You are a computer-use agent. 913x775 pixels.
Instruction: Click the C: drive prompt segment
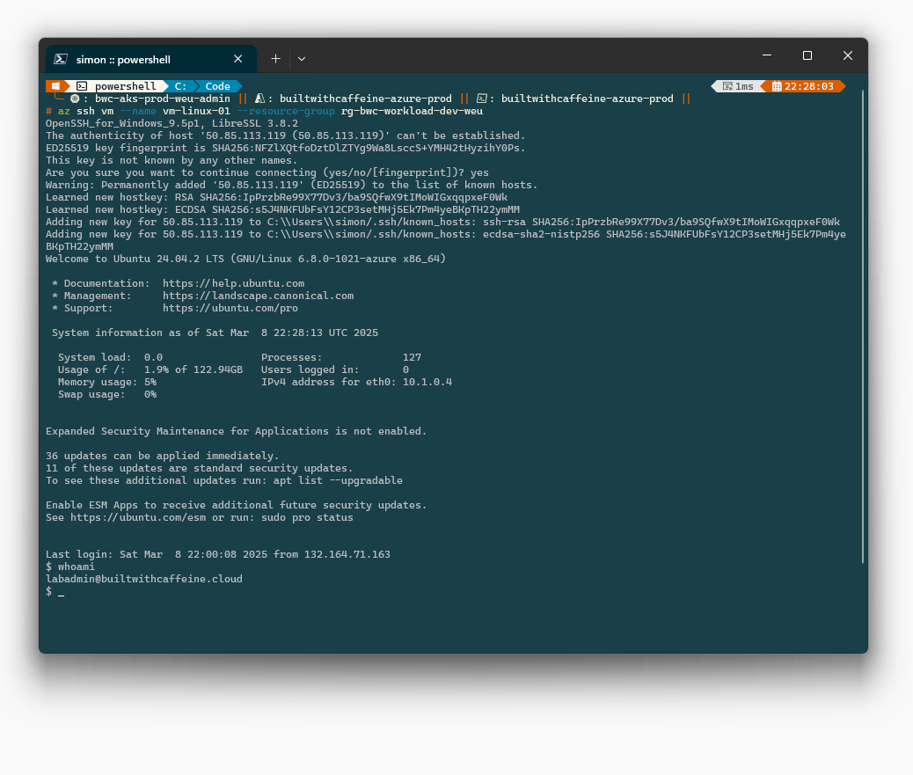click(x=180, y=86)
